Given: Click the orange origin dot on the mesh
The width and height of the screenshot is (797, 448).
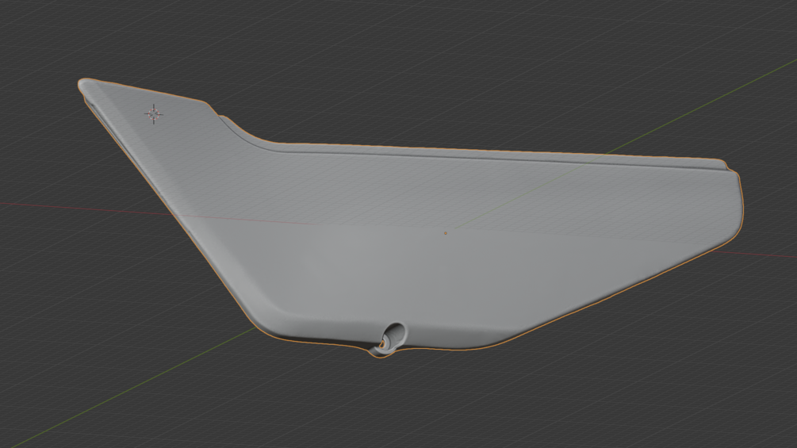Looking at the screenshot, I should 446,233.
